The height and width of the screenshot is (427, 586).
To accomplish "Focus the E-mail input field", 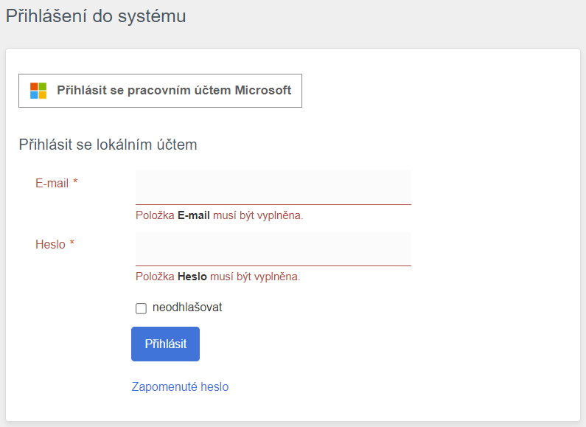I will [x=273, y=187].
